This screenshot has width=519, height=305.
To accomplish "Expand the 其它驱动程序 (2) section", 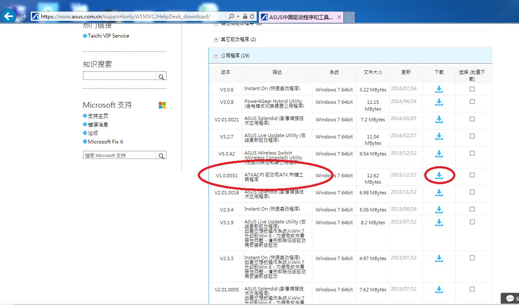I will pos(216,39).
